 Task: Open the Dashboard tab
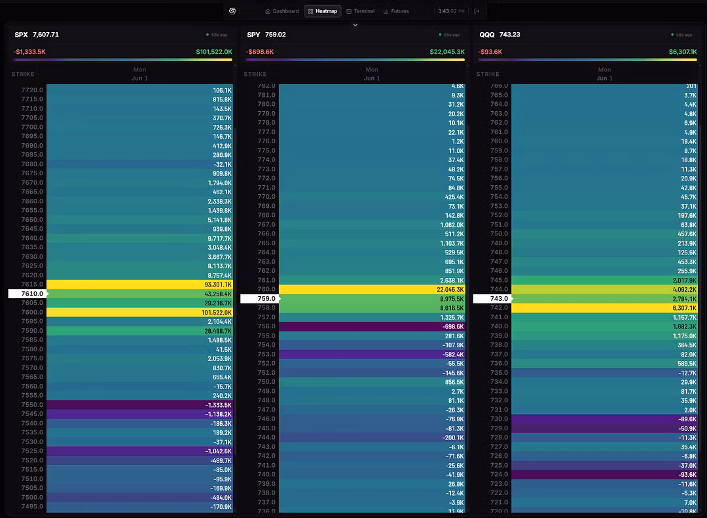point(281,11)
